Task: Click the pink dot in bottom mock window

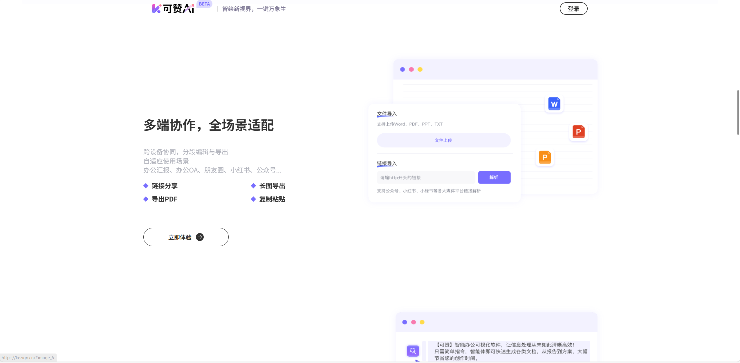Action: point(413,322)
